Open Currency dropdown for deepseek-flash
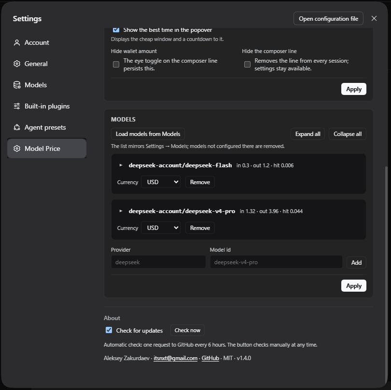Viewport: 391px width, 390px height. click(161, 182)
